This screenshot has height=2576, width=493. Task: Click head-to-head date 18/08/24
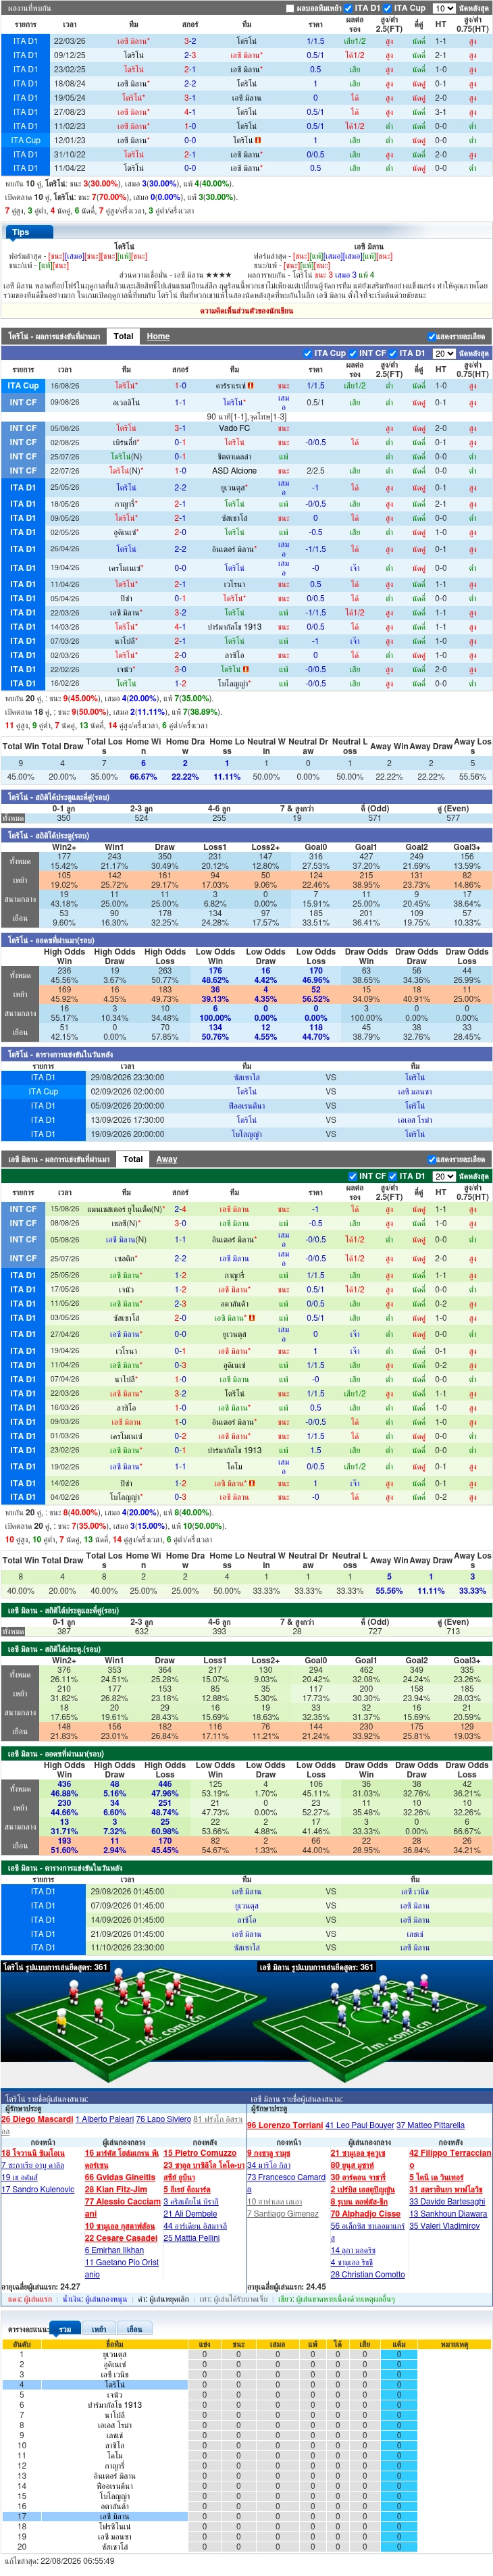point(69,84)
